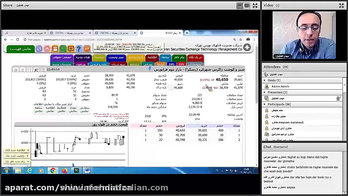This screenshot has height=196, width=348.
Task: Dismiss the وضعیت جدید نماد notification
Action: pyautogui.click(x=28, y=156)
